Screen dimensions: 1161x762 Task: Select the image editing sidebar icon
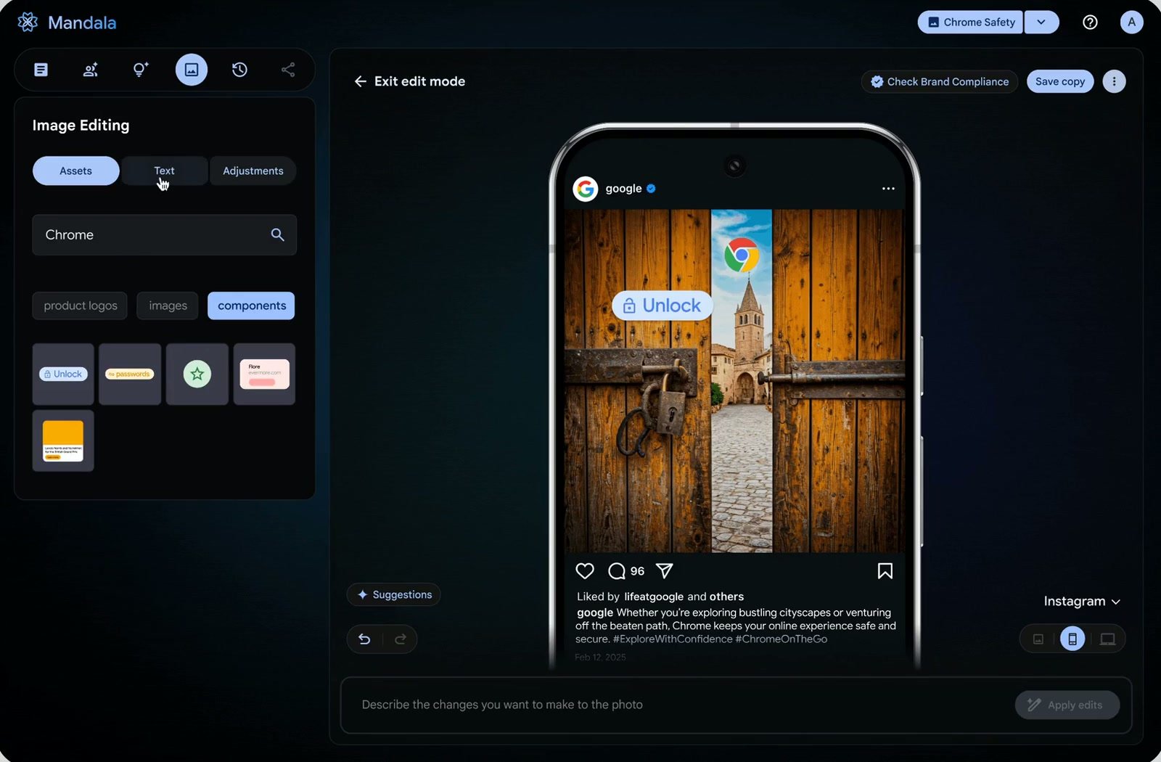point(192,70)
